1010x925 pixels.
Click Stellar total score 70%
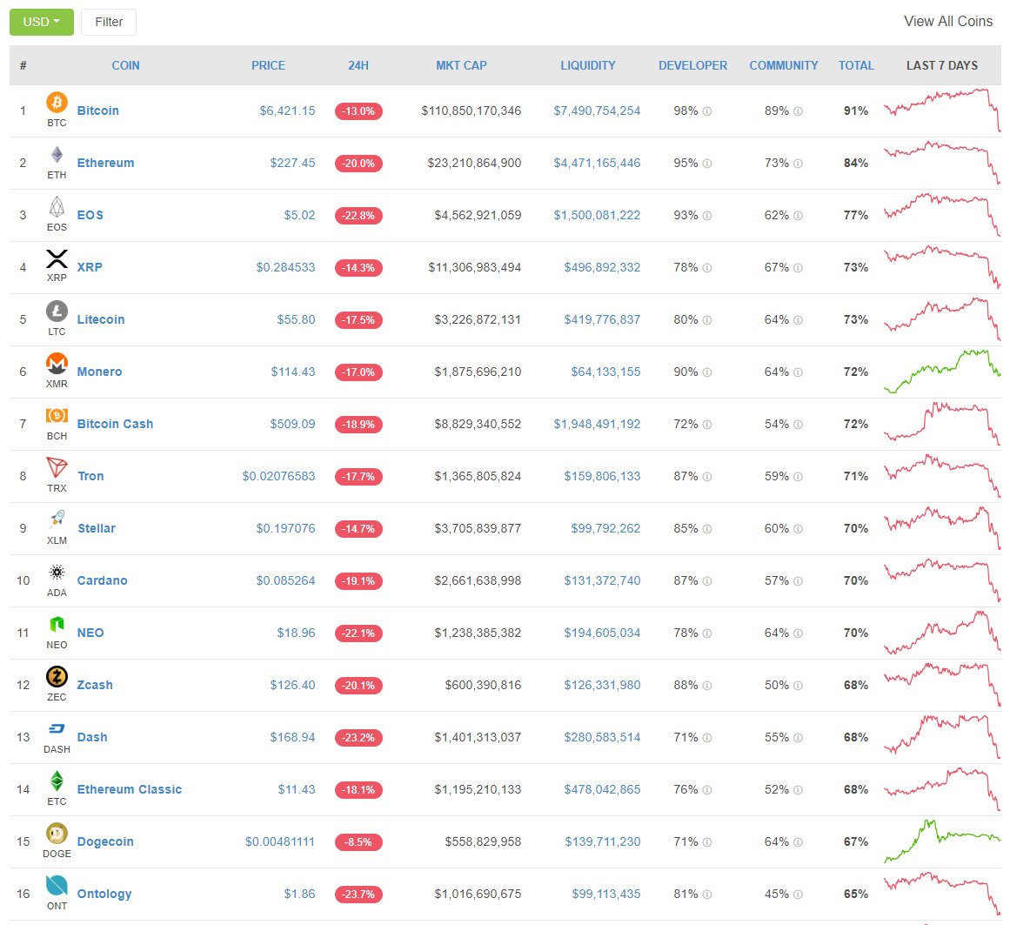click(856, 529)
